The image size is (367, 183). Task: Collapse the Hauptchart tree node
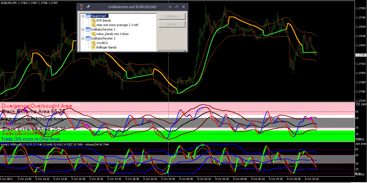click(x=83, y=16)
